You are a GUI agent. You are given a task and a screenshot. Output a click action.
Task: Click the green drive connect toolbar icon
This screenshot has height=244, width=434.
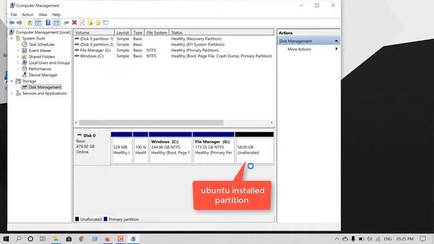point(66,22)
